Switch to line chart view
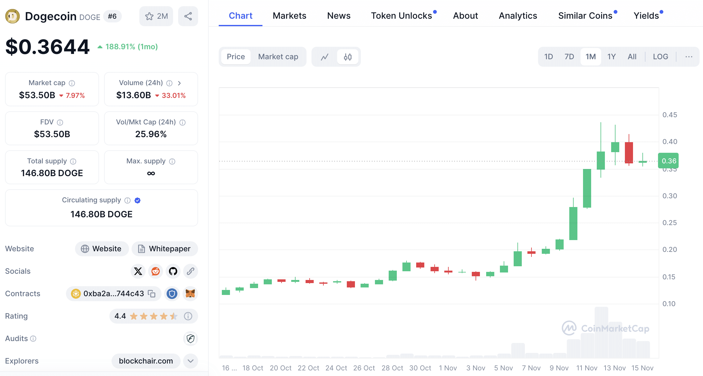Viewport: 703px width, 376px height. (x=325, y=57)
